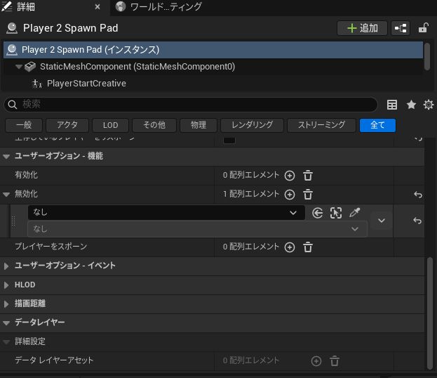
Task: Select the 物理 filter button
Action: pyautogui.click(x=199, y=125)
